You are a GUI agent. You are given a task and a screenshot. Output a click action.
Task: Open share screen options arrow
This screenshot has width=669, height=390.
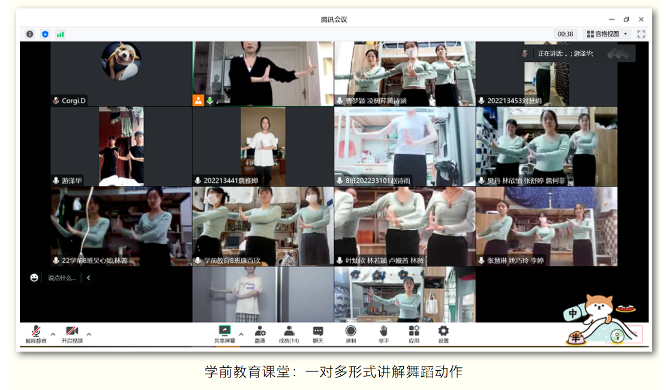241,334
